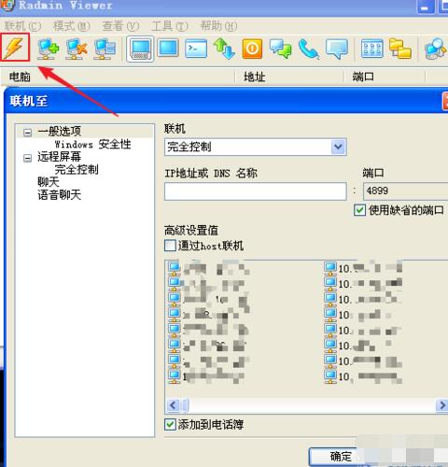Click the thumbnails view grid icon

[372, 49]
